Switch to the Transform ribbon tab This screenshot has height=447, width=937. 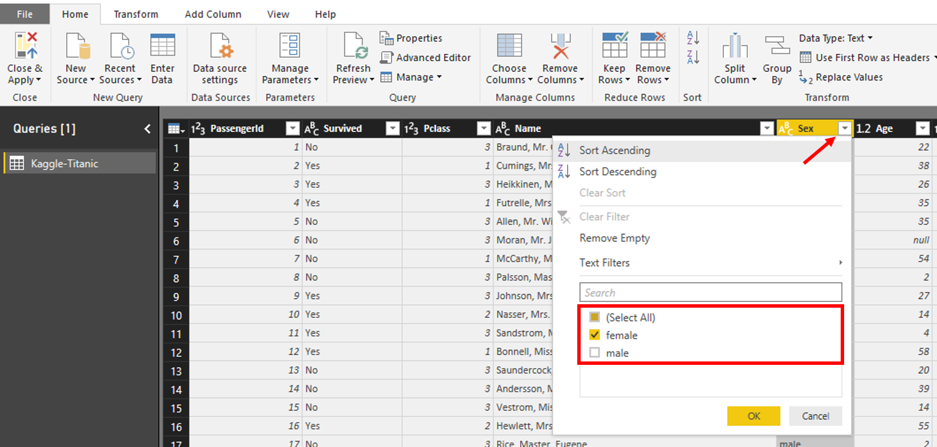tap(136, 14)
